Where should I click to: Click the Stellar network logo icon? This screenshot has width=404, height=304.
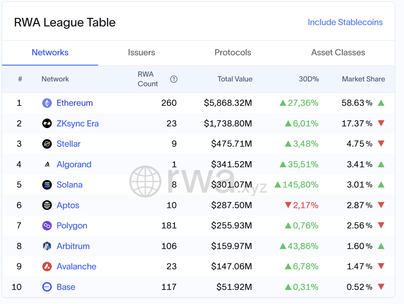(47, 144)
